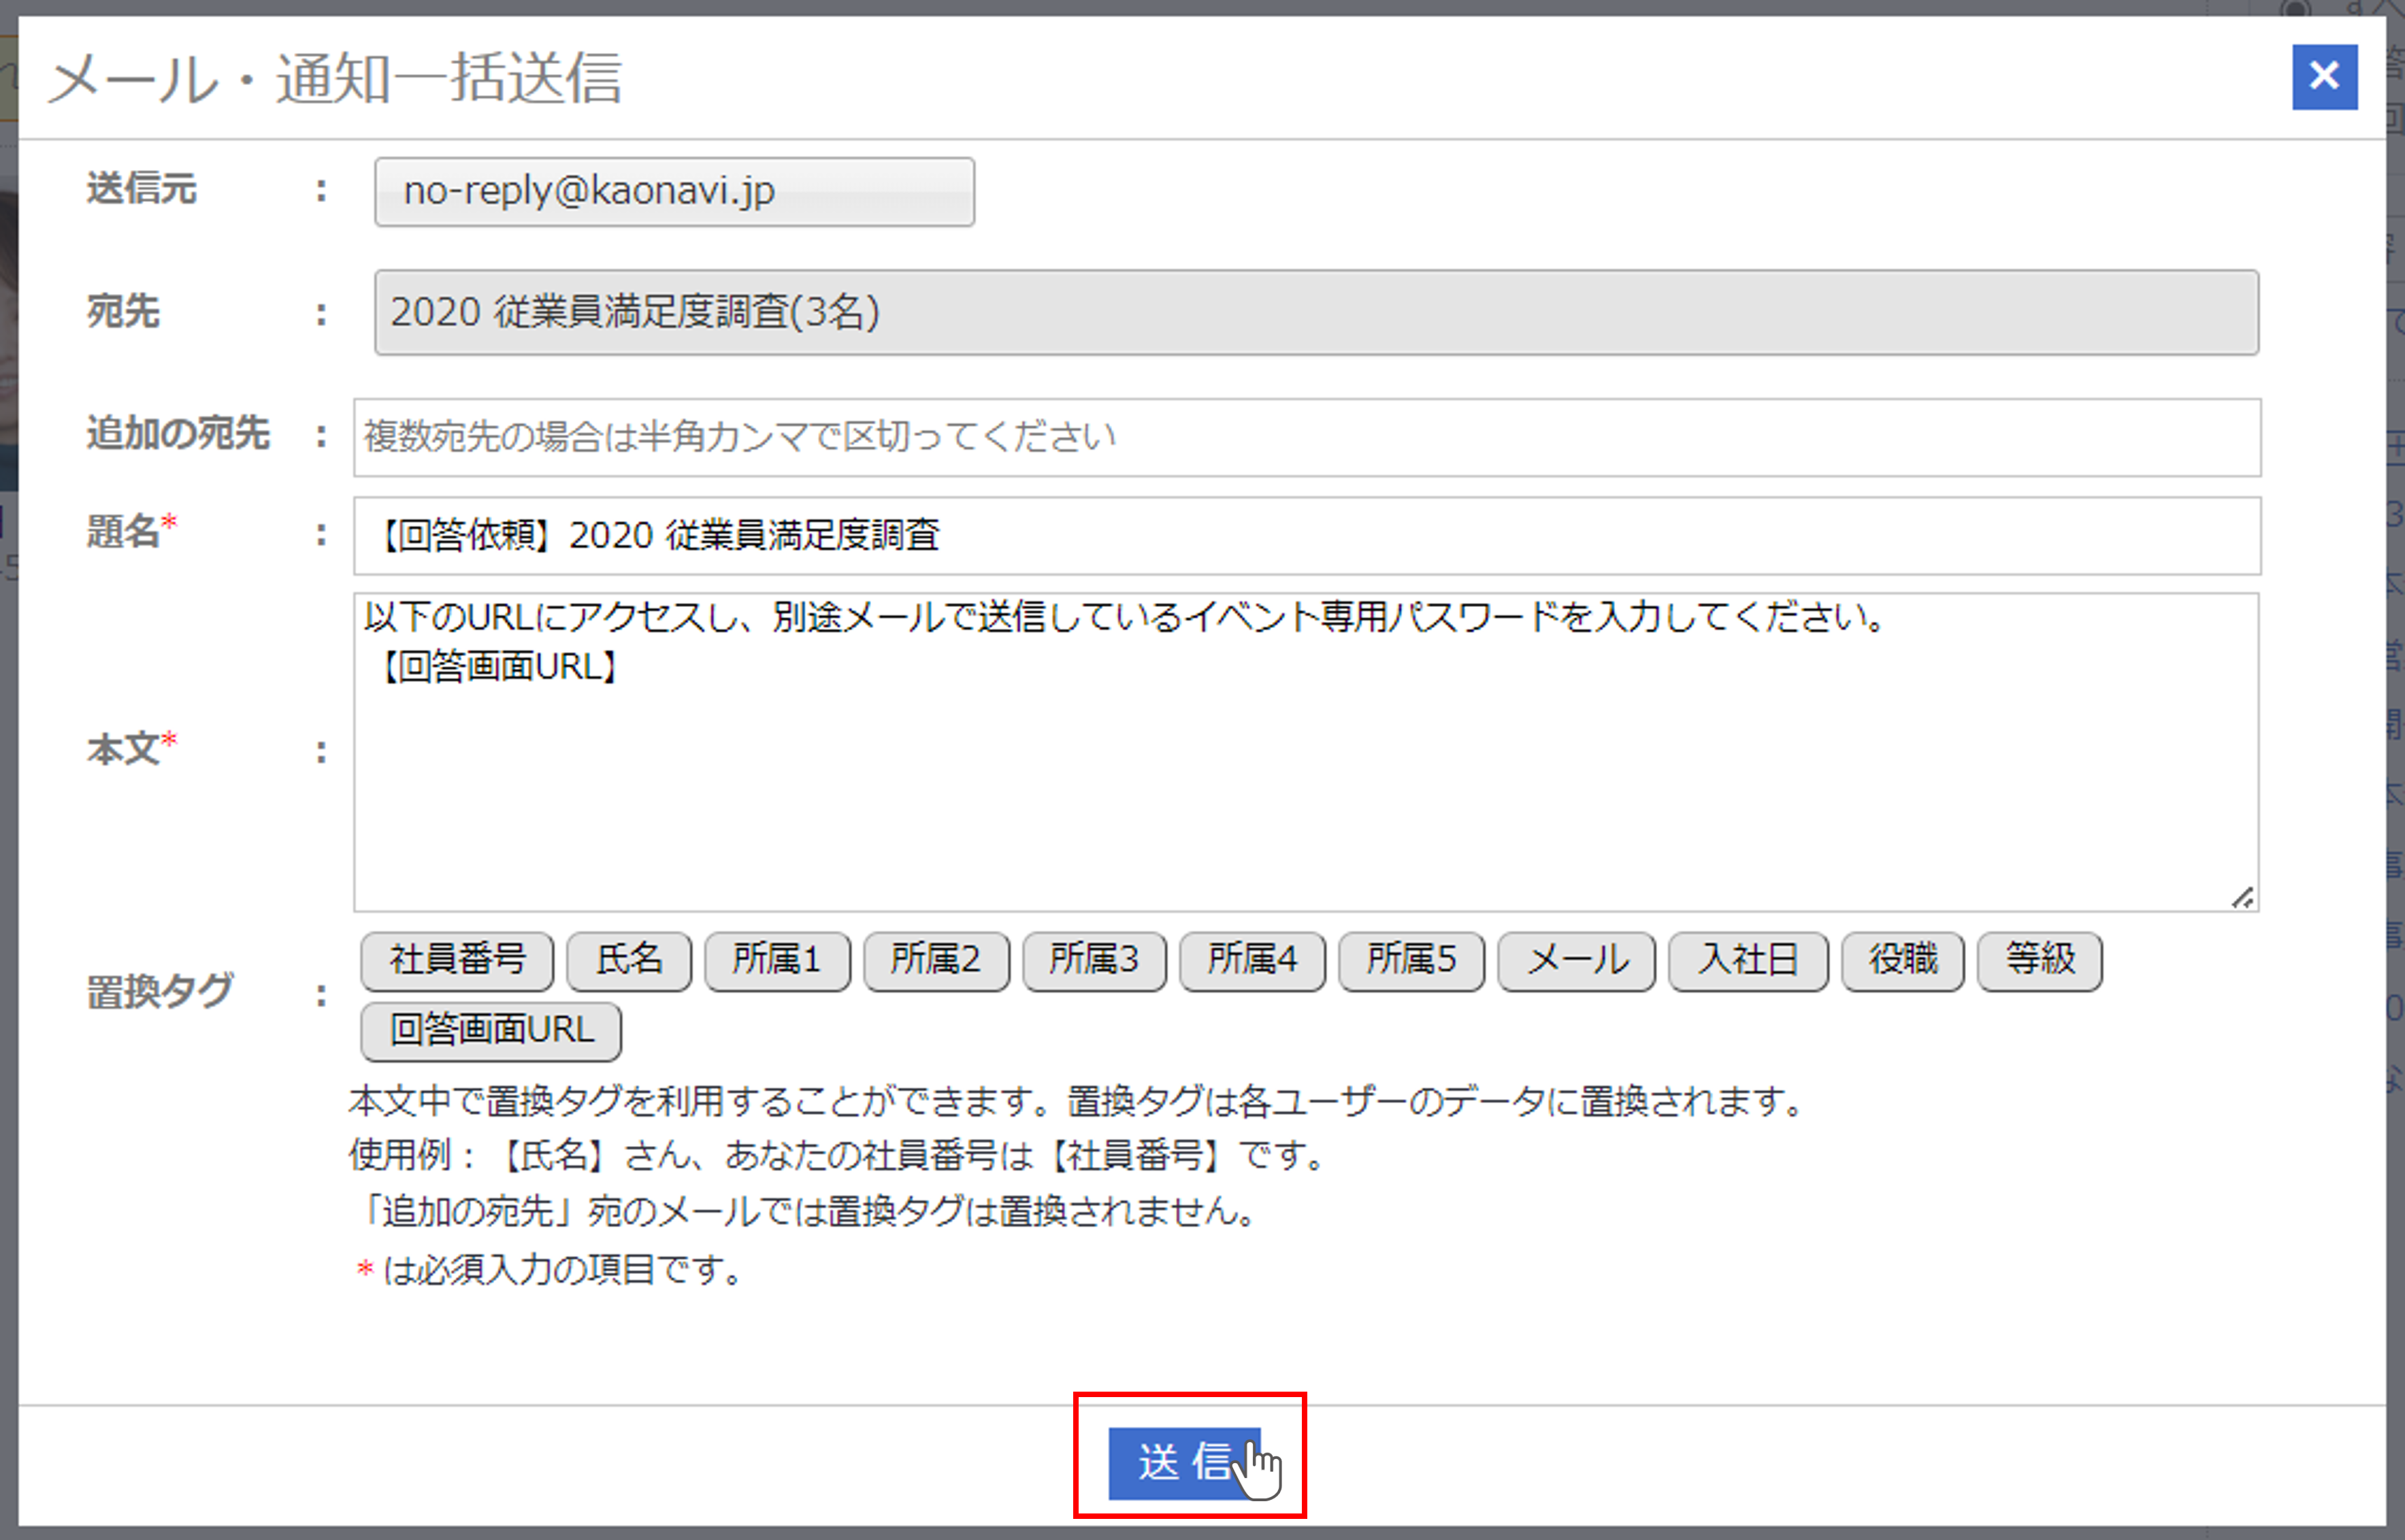Insert the 回答画面URL replacement tag

point(491,1031)
